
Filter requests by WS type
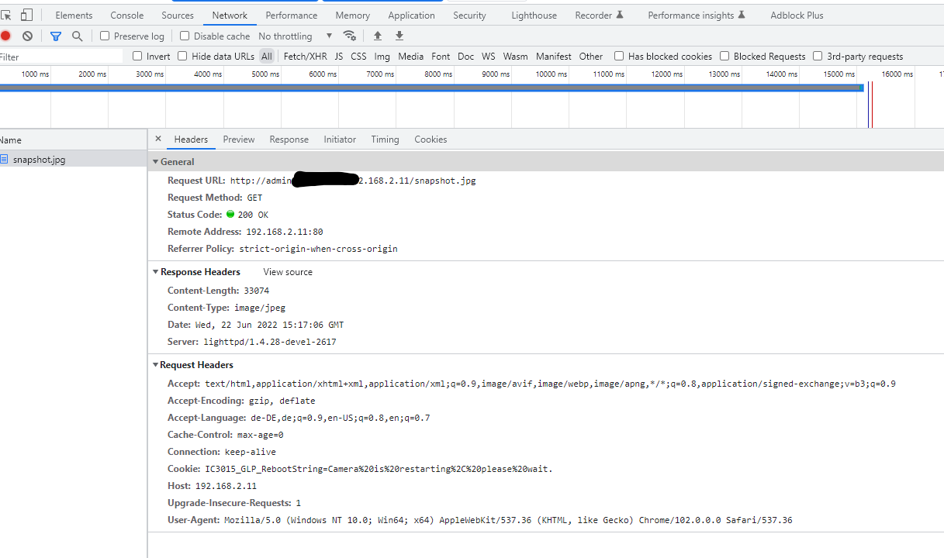489,56
